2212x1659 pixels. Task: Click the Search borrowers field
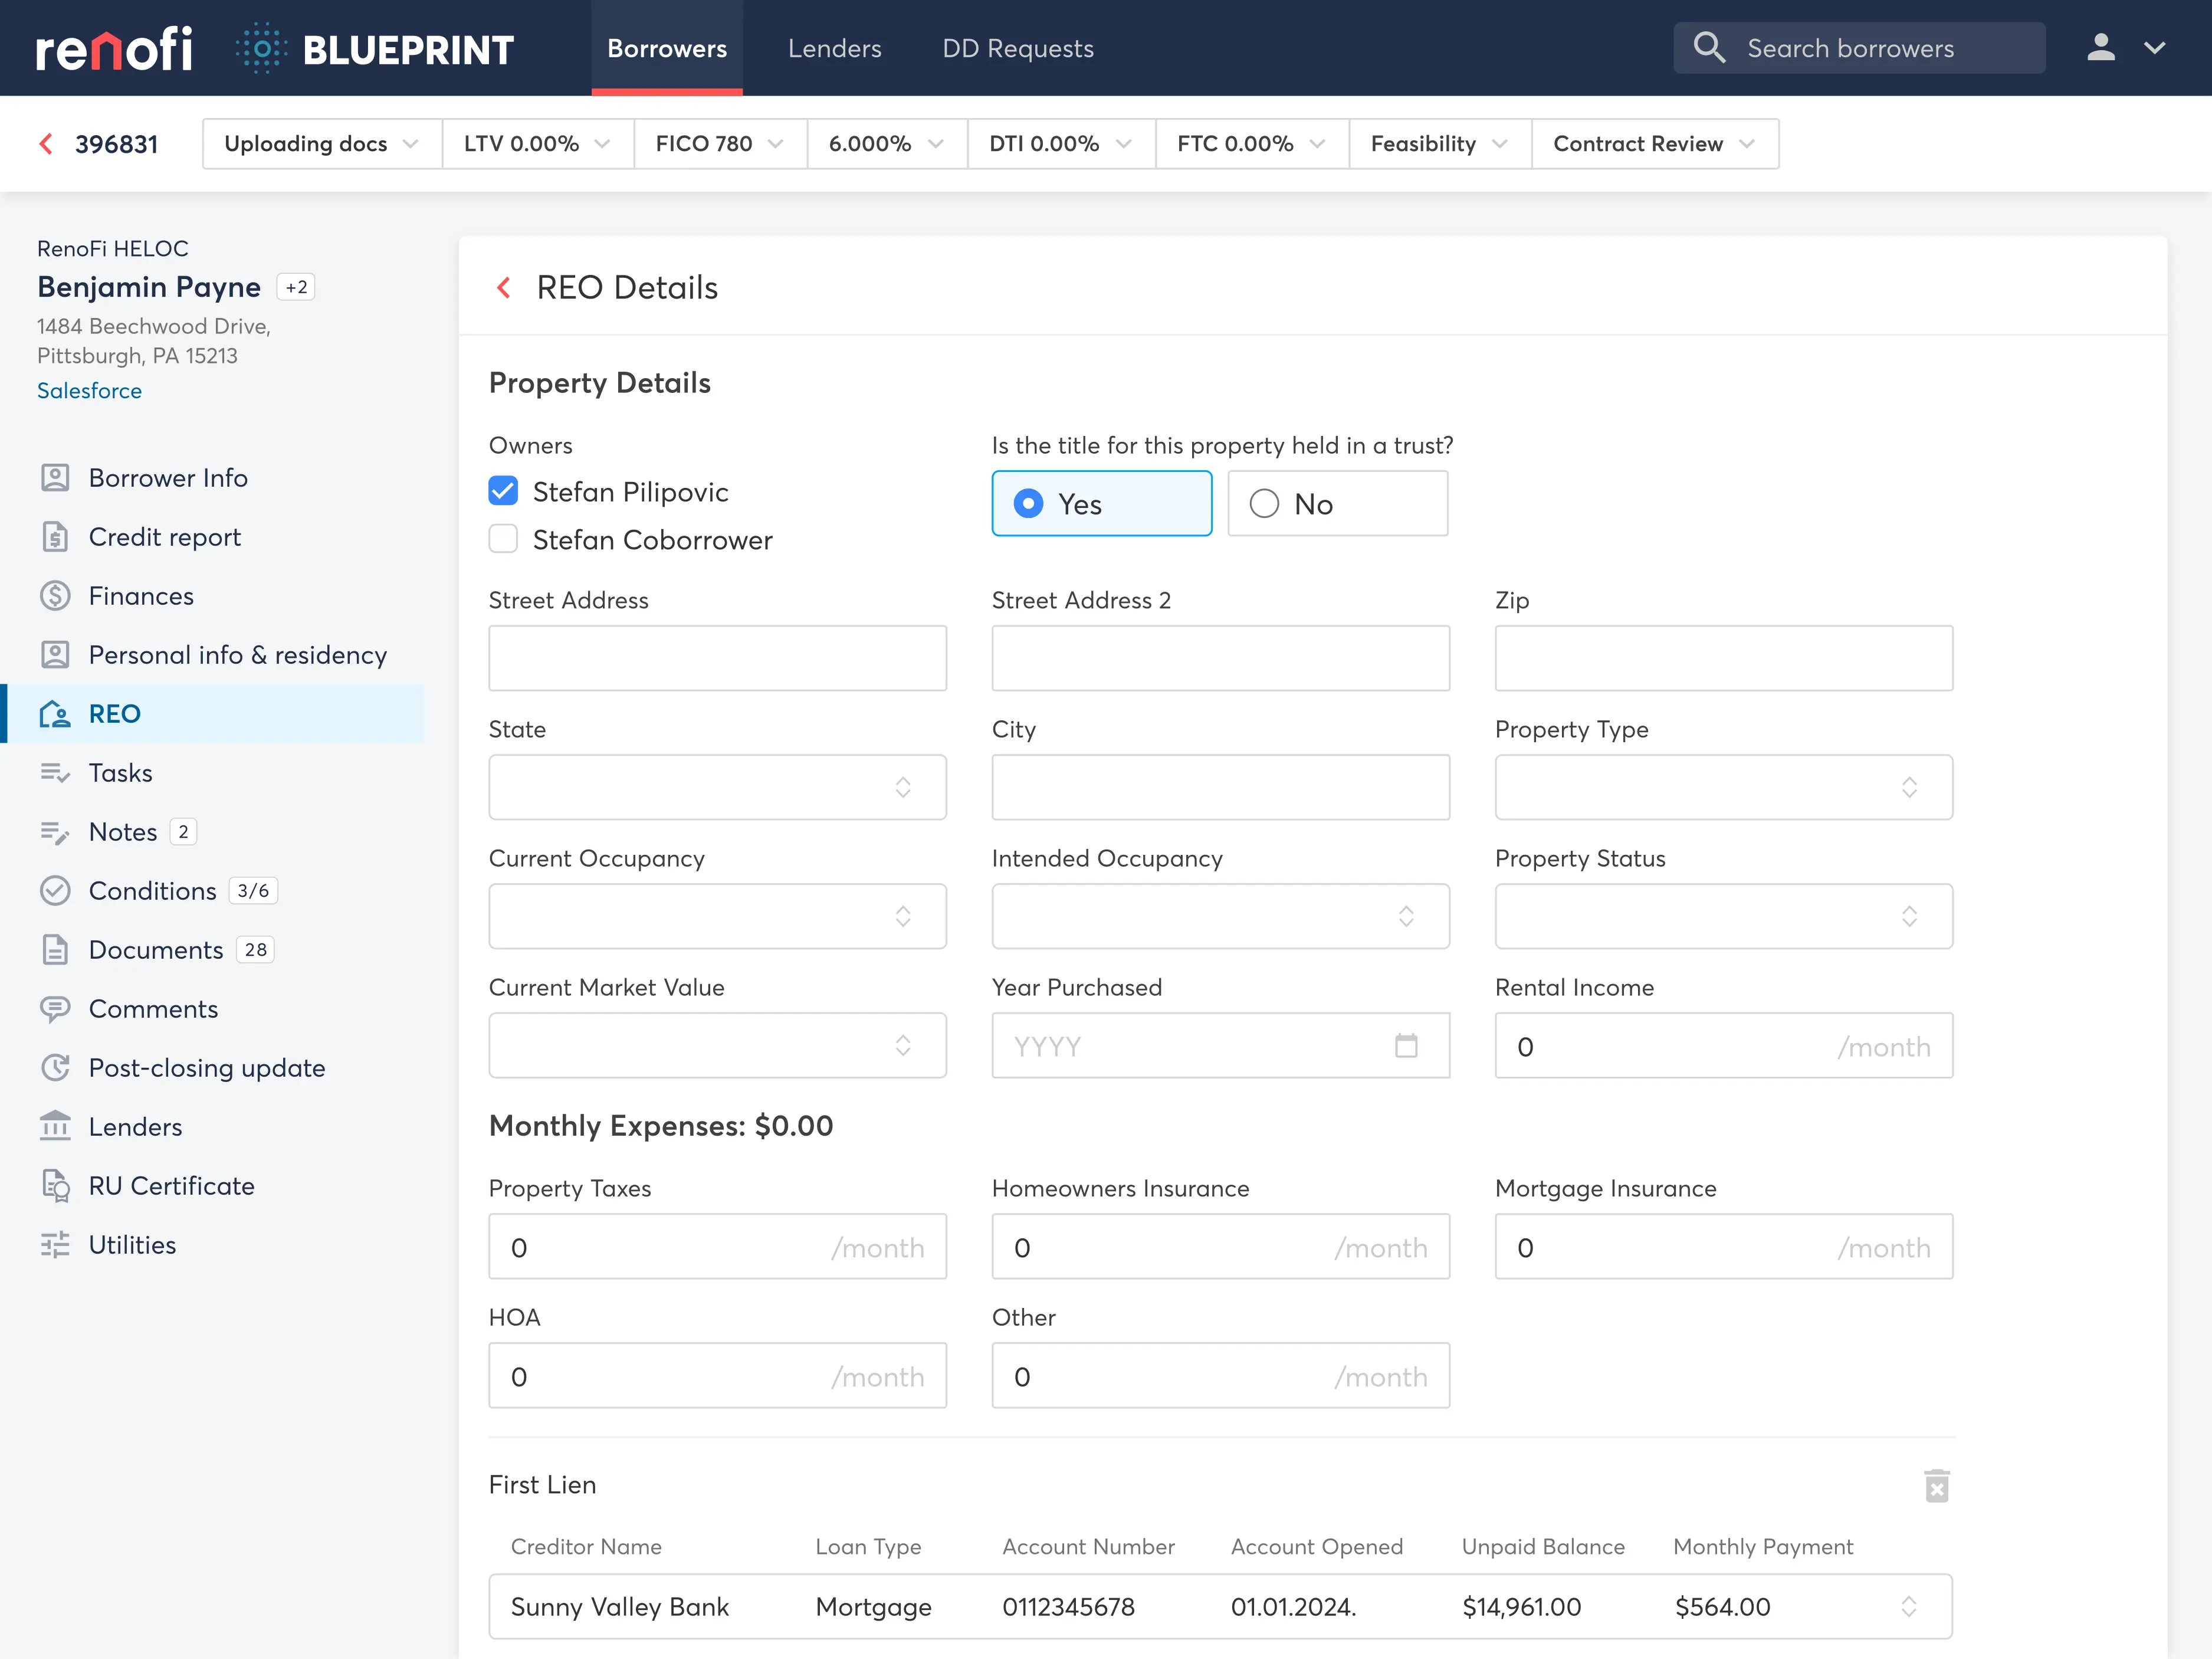click(x=1860, y=48)
